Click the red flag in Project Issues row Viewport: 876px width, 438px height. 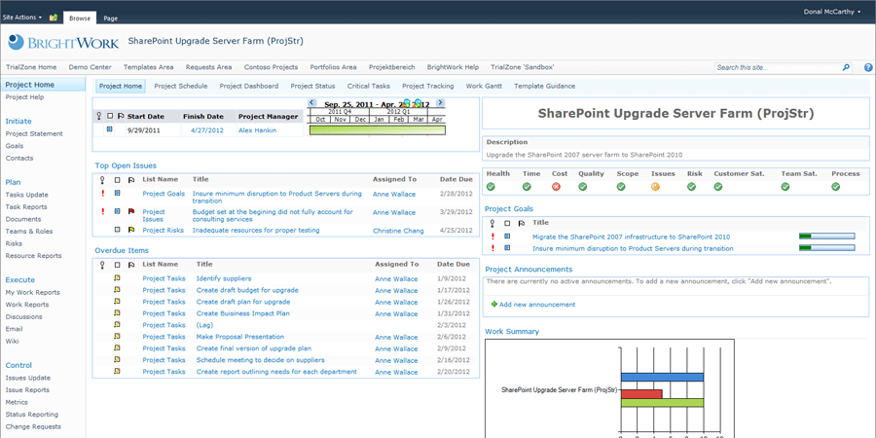[x=131, y=212]
